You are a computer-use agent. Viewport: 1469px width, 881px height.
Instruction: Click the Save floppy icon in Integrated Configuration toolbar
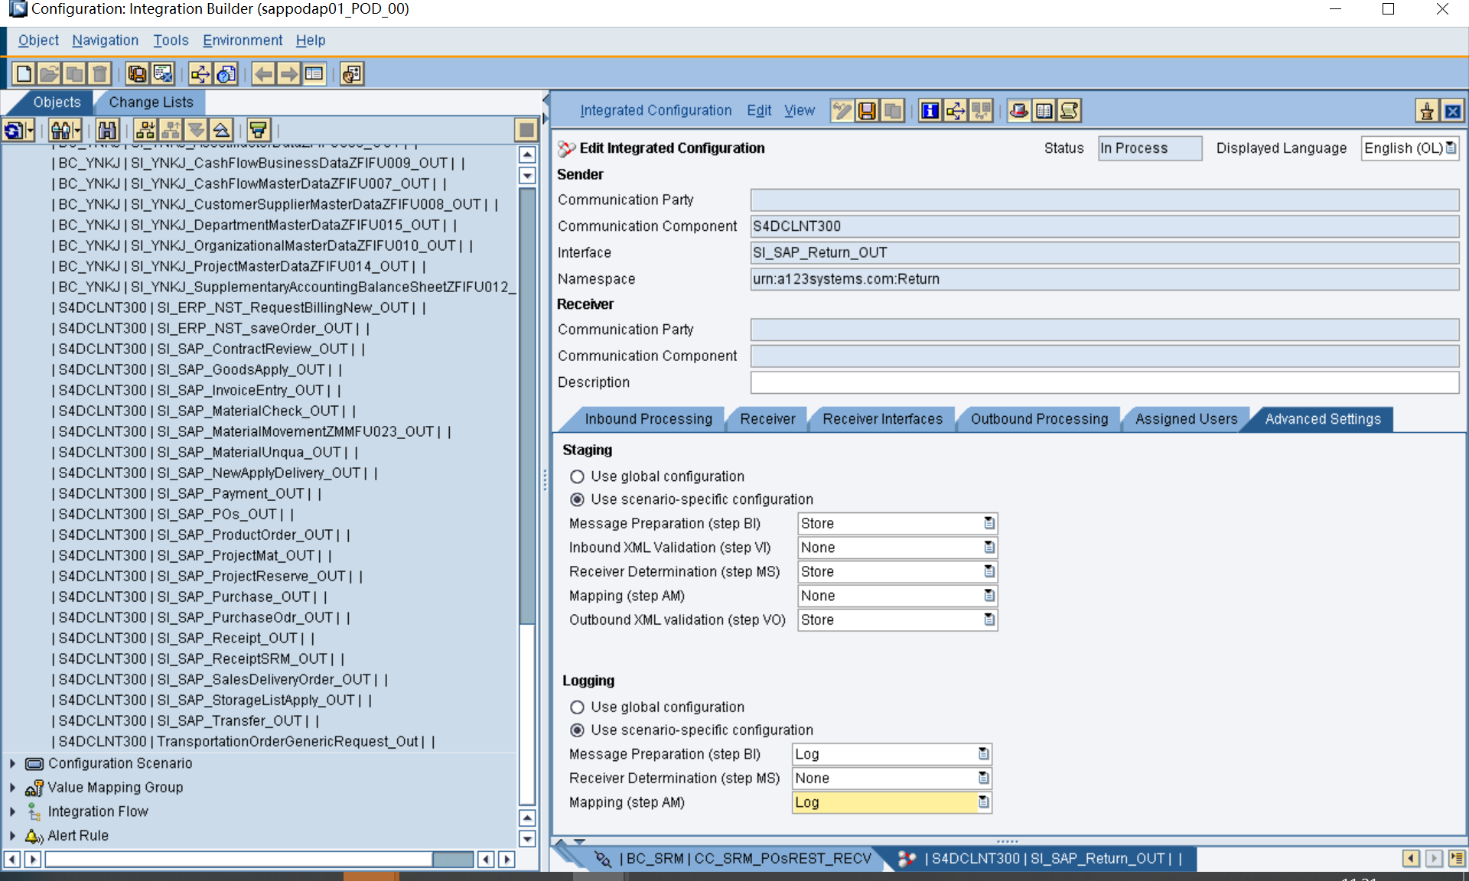point(867,111)
